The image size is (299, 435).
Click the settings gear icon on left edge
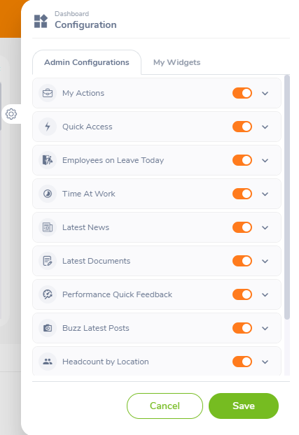click(11, 114)
